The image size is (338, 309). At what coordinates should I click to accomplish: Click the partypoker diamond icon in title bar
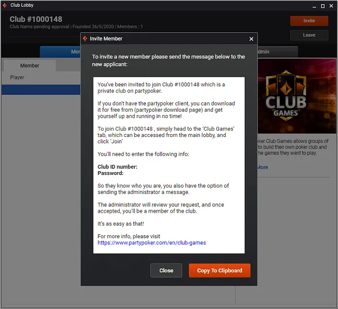(5, 5)
